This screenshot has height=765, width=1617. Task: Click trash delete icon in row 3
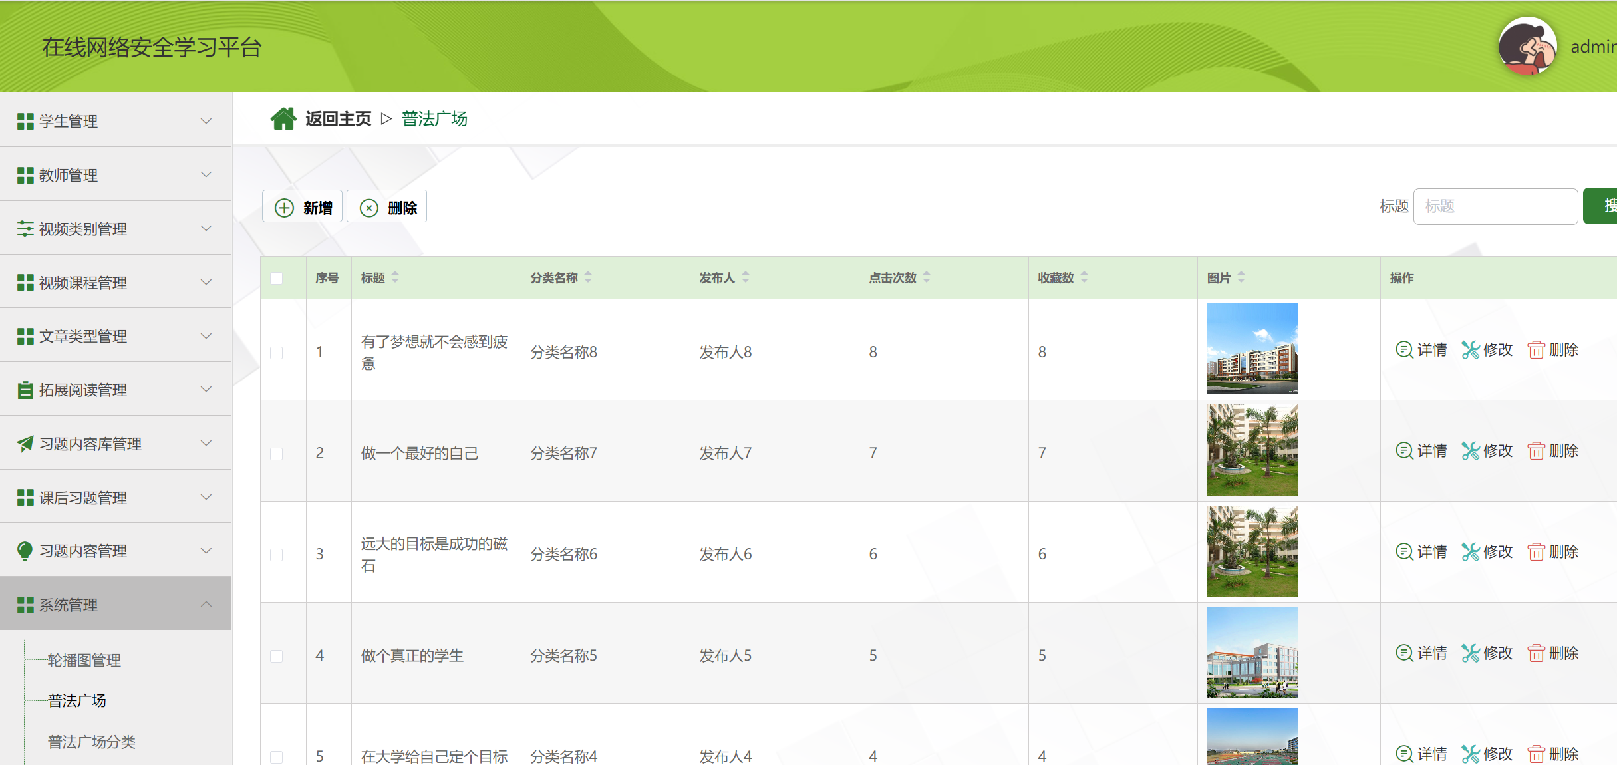(1536, 552)
